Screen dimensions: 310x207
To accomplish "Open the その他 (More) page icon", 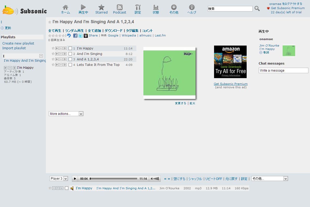I will pyautogui.click(x=174, y=9).
